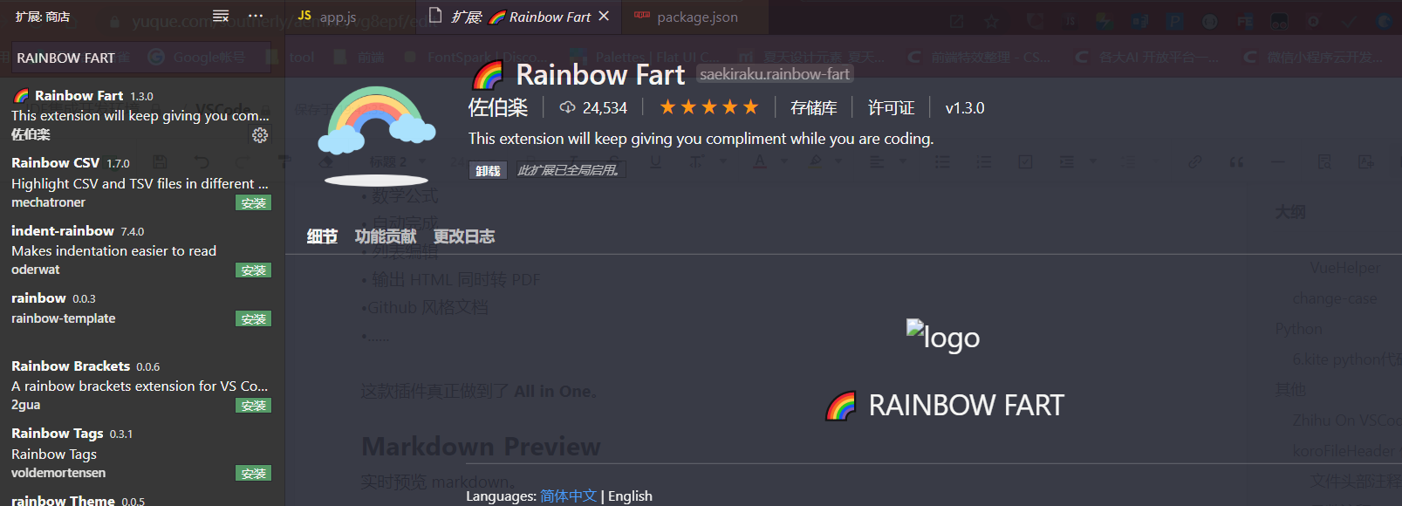Click the v1.3.0 version label

(x=965, y=108)
